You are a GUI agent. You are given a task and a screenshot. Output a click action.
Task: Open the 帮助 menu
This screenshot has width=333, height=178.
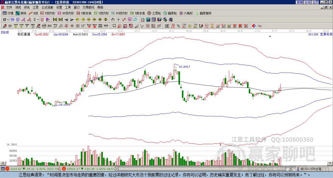pyautogui.click(x=100, y=7)
